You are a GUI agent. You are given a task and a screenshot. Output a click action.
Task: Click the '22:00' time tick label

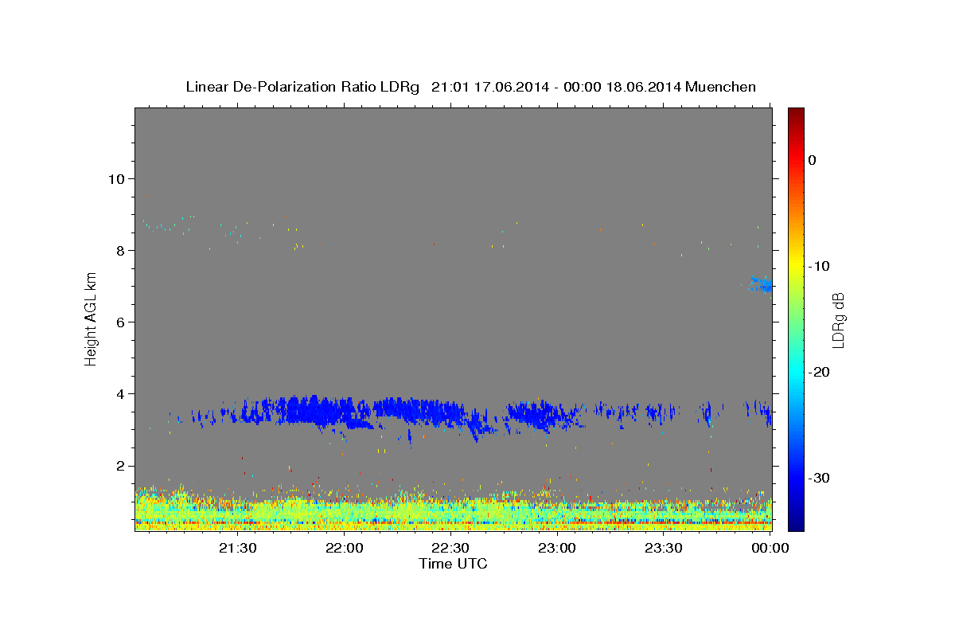click(344, 548)
